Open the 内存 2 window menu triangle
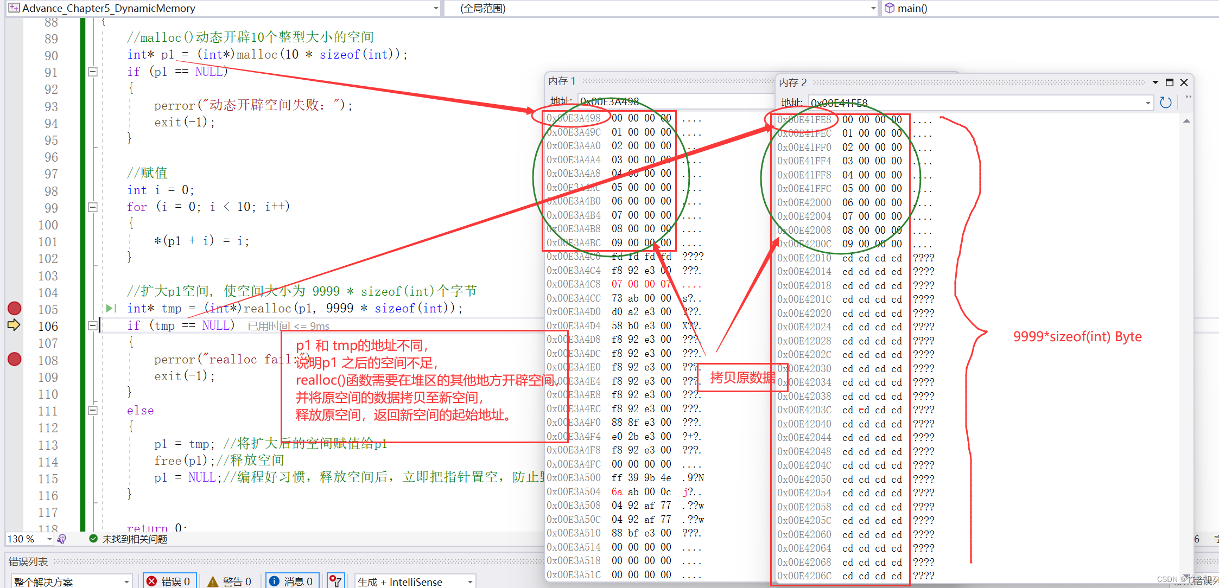 click(1154, 82)
